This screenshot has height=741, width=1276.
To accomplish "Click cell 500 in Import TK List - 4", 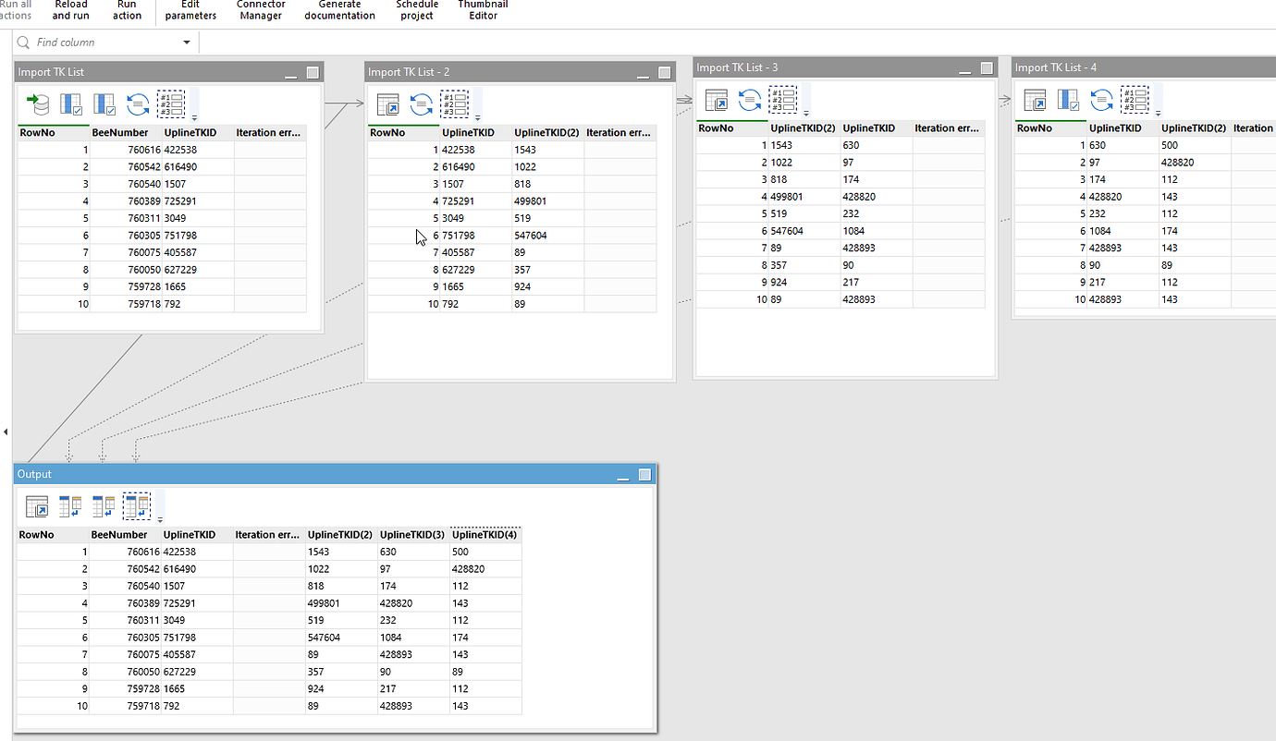I will pos(1196,145).
